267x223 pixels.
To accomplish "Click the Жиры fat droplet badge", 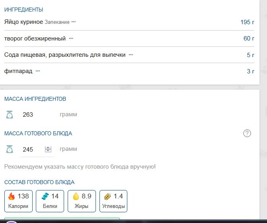I will click(82, 201).
